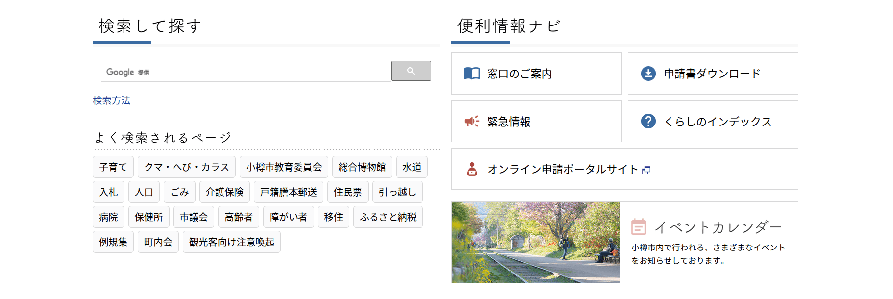
Task: Go to the 小樽市教育委員会 page tag
Action: click(284, 167)
